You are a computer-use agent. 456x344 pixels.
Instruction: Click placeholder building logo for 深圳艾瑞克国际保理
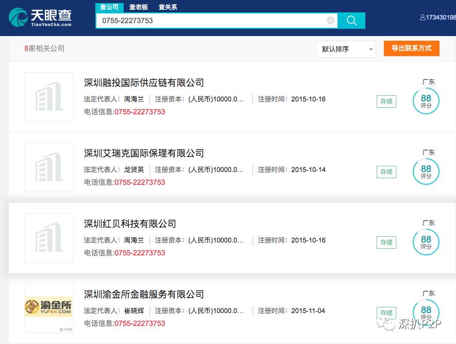click(x=49, y=167)
